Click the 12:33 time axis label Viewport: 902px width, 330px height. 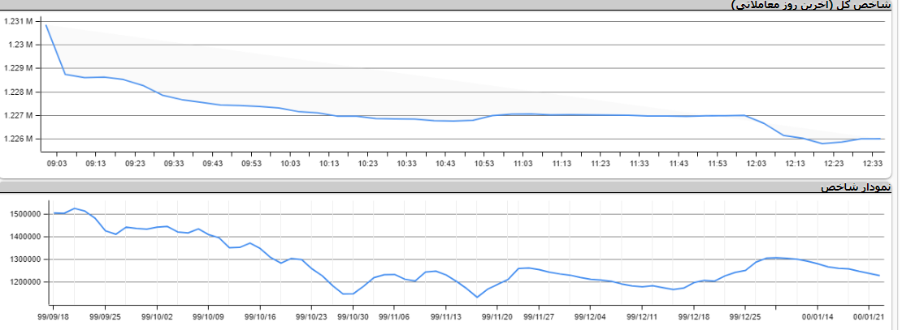click(x=873, y=163)
